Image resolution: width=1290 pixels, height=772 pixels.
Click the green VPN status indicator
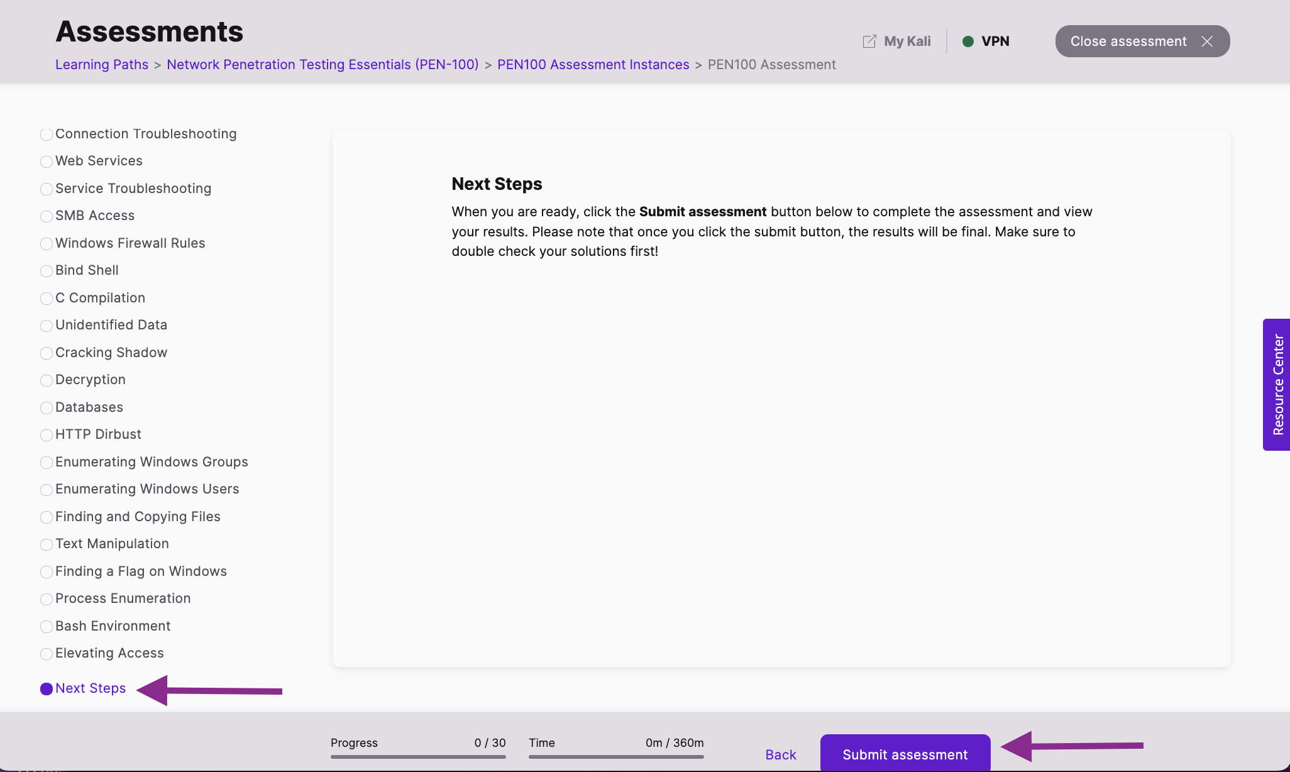[968, 41]
